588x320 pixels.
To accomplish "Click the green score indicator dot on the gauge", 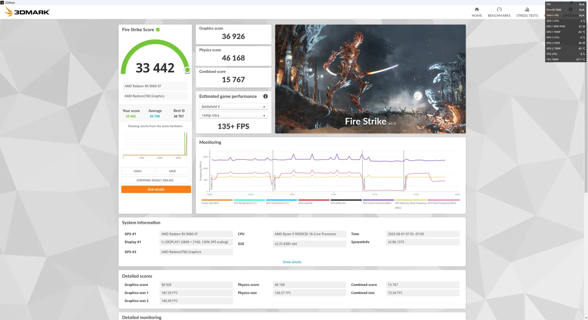I will (187, 70).
